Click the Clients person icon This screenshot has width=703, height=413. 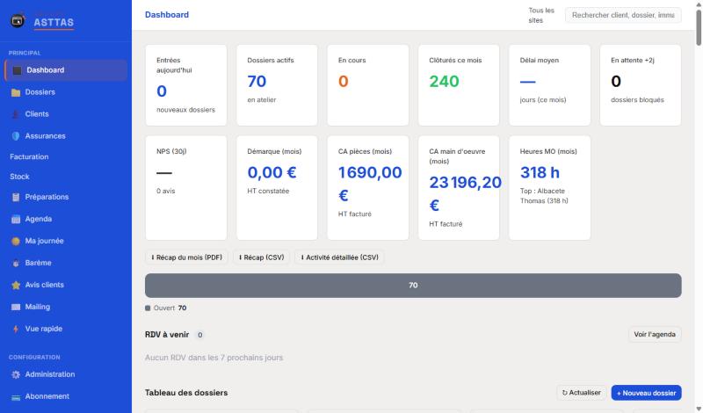click(x=16, y=114)
